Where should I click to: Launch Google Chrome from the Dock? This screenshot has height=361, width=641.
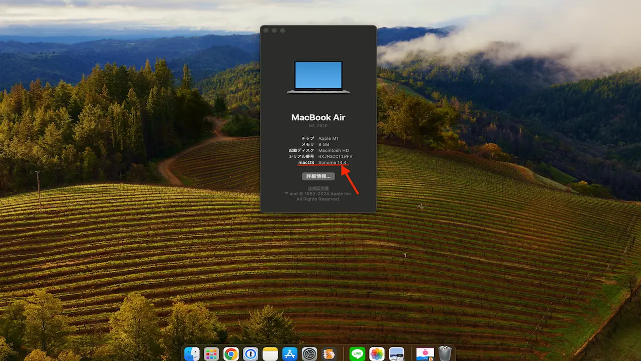pos(231,354)
